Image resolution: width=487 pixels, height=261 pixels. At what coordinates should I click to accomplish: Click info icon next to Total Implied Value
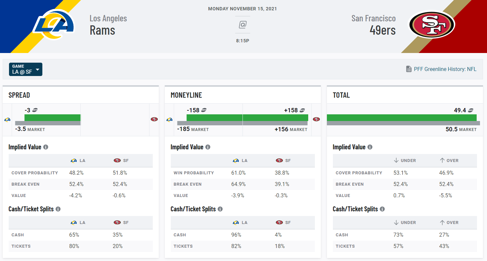click(x=370, y=147)
